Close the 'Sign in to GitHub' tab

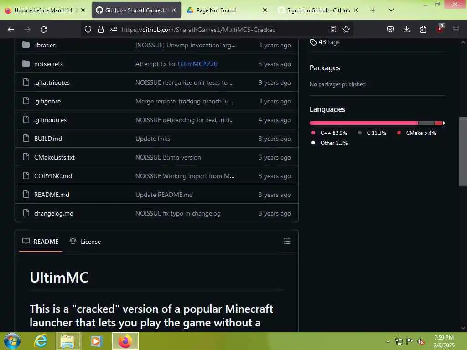point(356,10)
